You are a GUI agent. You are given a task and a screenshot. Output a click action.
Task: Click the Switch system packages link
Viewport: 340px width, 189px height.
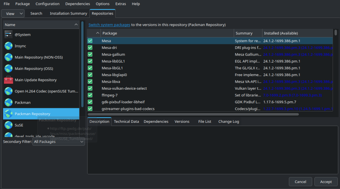(x=109, y=24)
